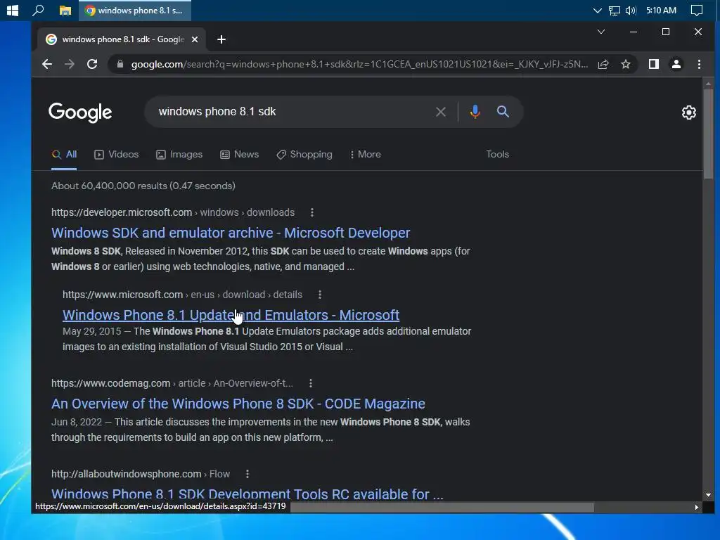Open options for www.microsoft.com result
720x540 pixels.
(320, 295)
